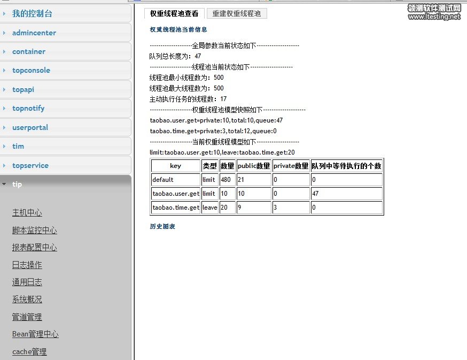Click the 日志操作 link
The width and height of the screenshot is (467, 360).
tap(27, 265)
